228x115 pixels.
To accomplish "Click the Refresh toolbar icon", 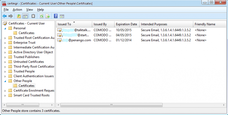I will [42, 16].
